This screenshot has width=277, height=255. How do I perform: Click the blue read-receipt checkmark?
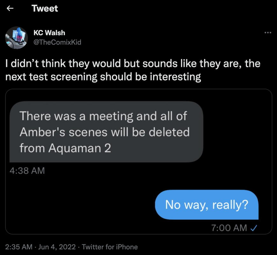coord(254,228)
